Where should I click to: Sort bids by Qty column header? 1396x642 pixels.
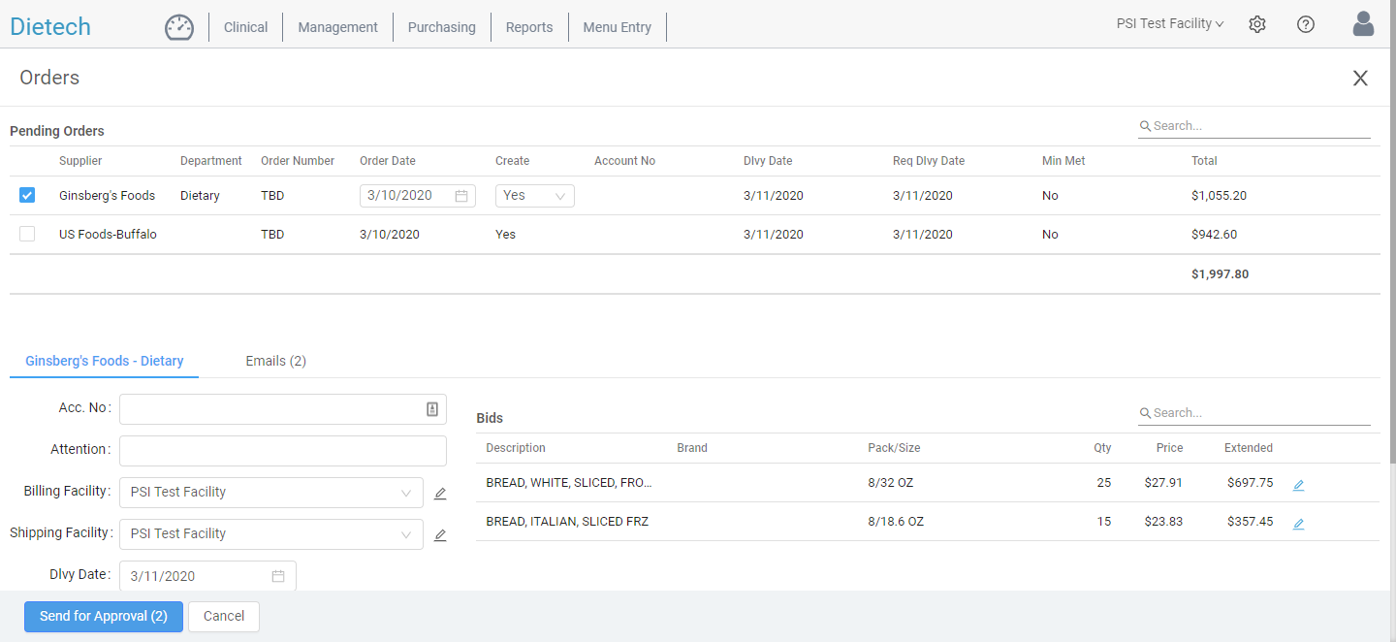pyautogui.click(x=1102, y=448)
